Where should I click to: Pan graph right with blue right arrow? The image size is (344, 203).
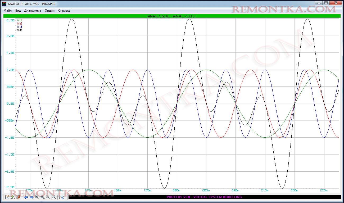point(31,197)
